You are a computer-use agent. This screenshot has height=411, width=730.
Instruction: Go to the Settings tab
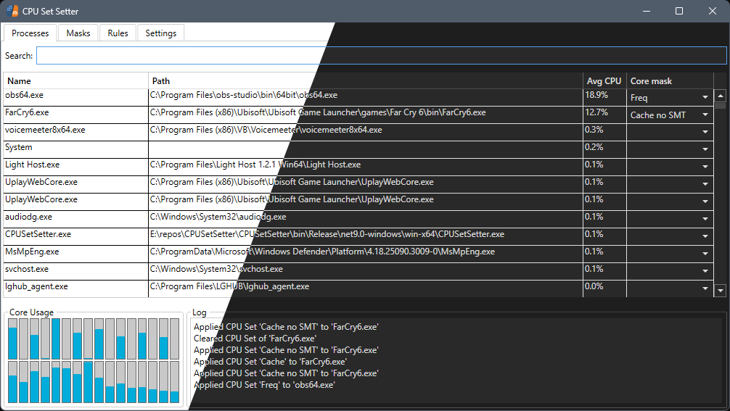click(160, 33)
